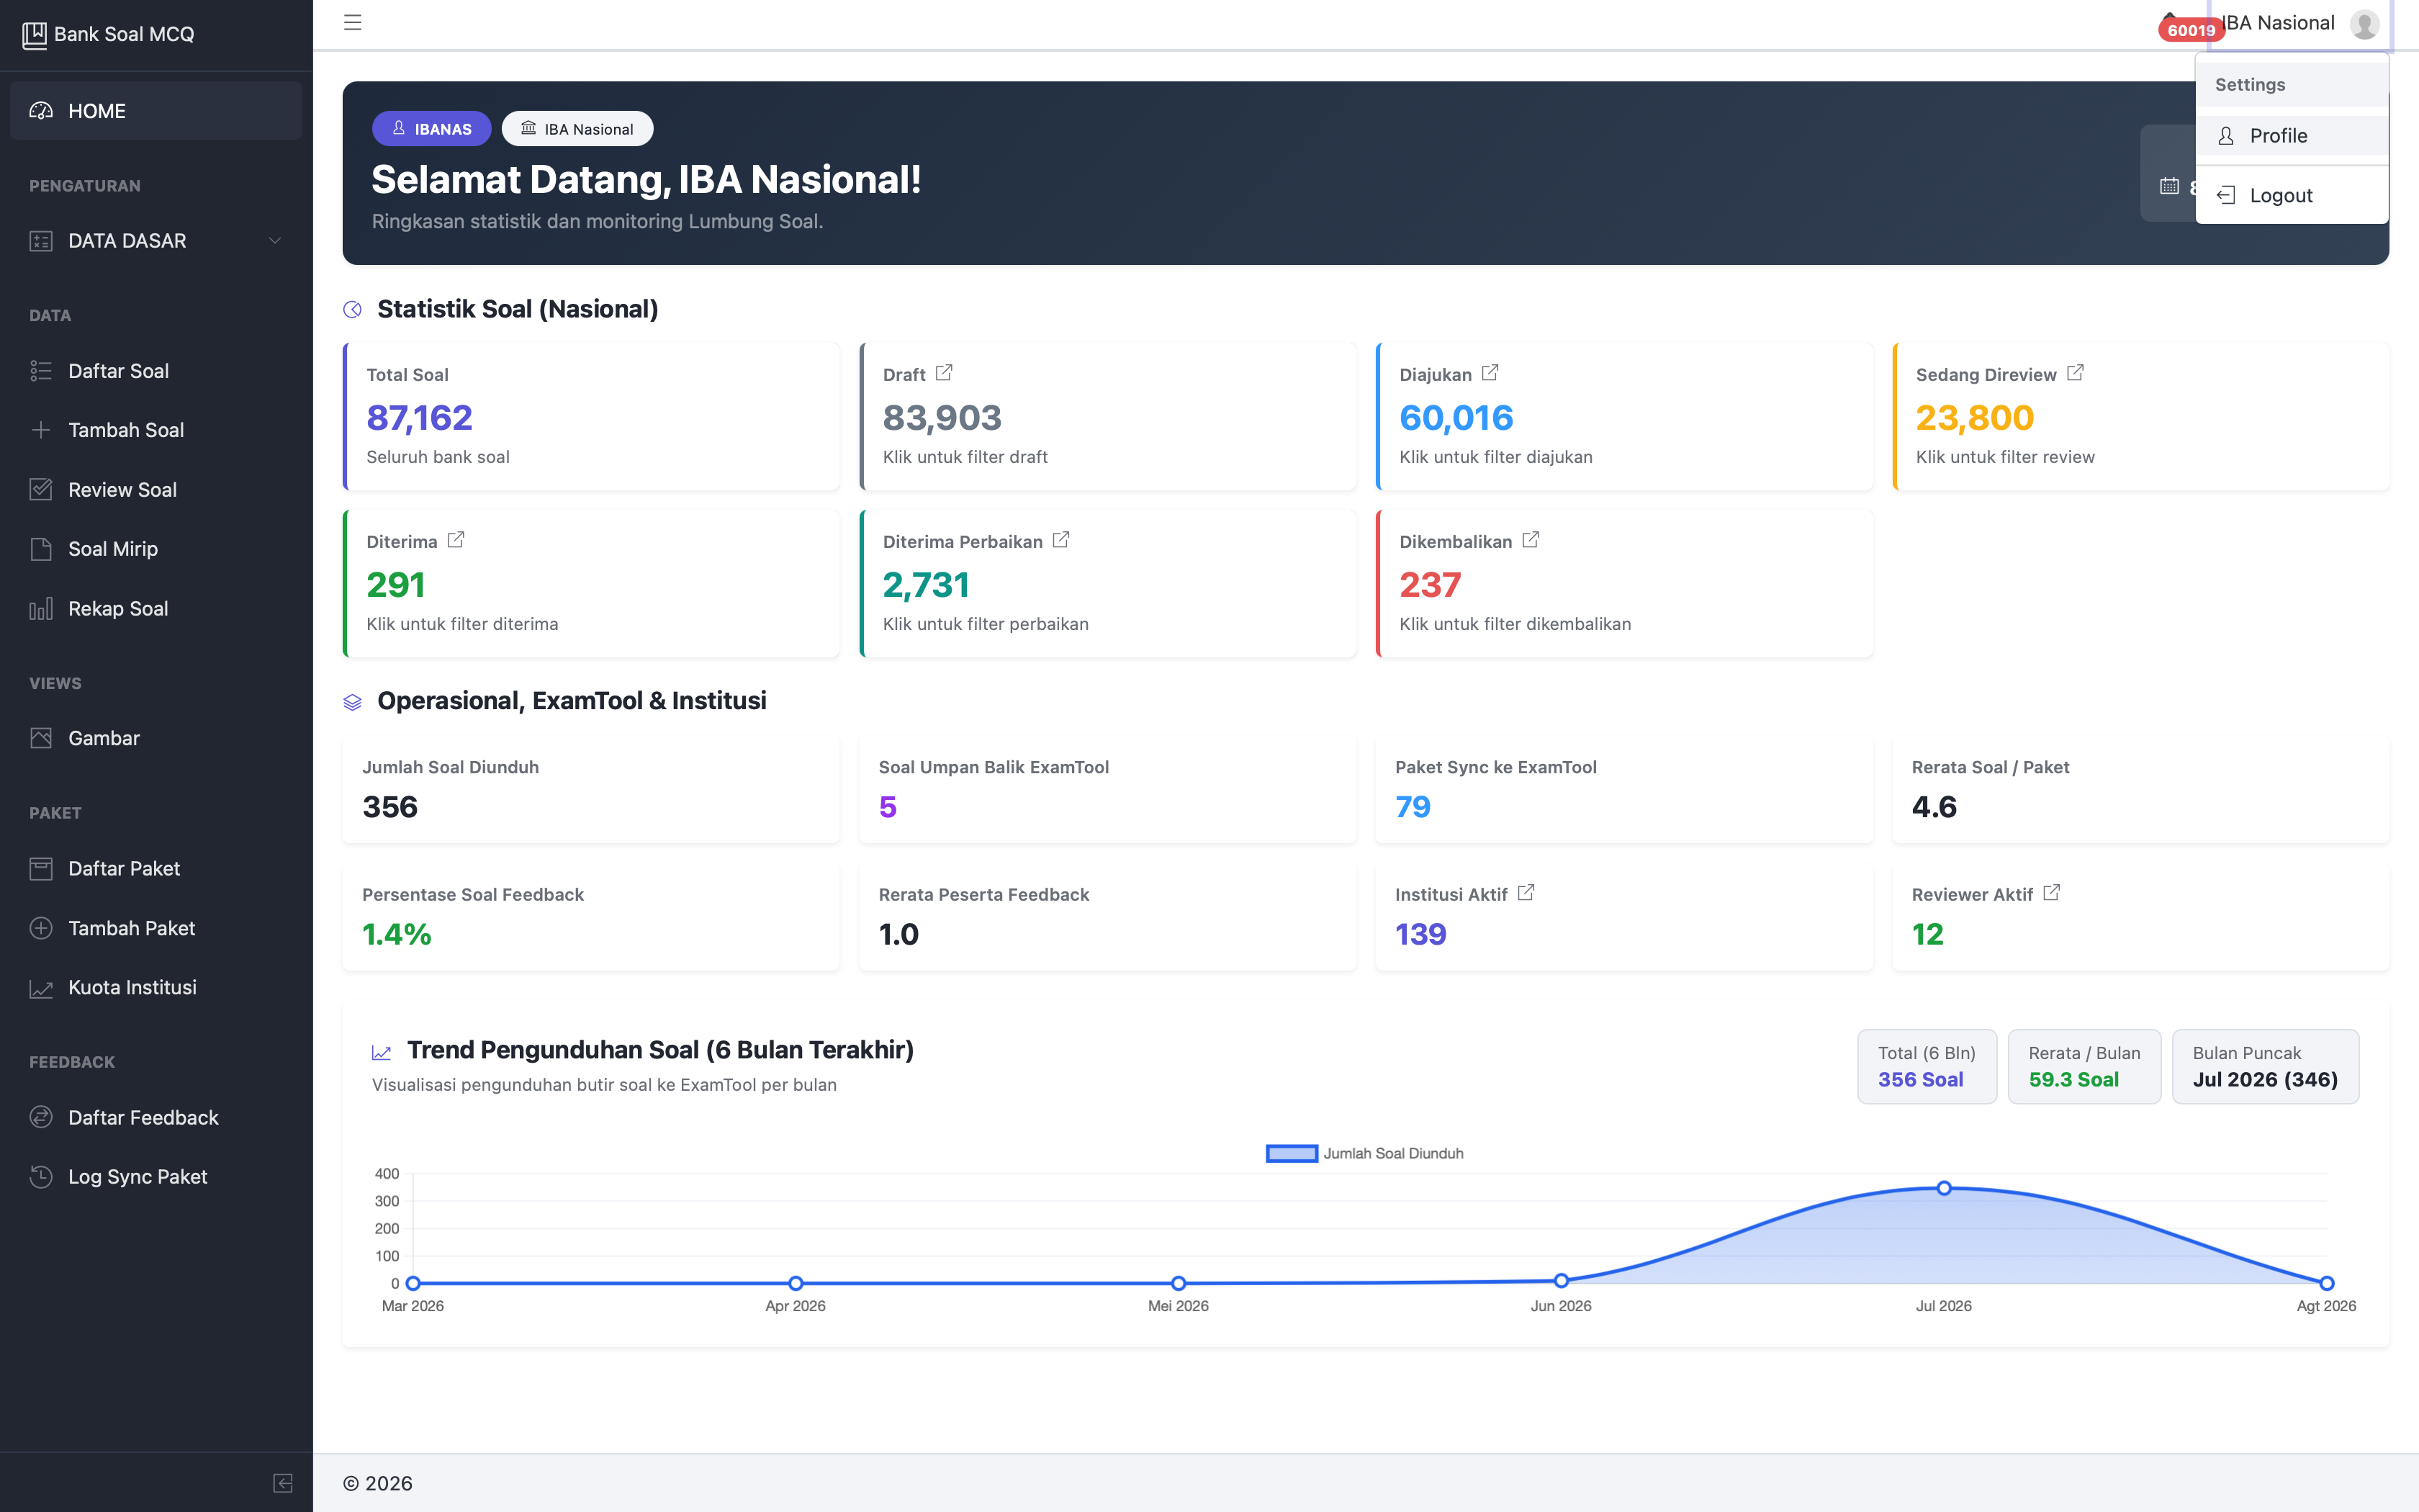This screenshot has width=2419, height=1512.
Task: Open Reviewer Aktif external link icon
Action: 2051,893
